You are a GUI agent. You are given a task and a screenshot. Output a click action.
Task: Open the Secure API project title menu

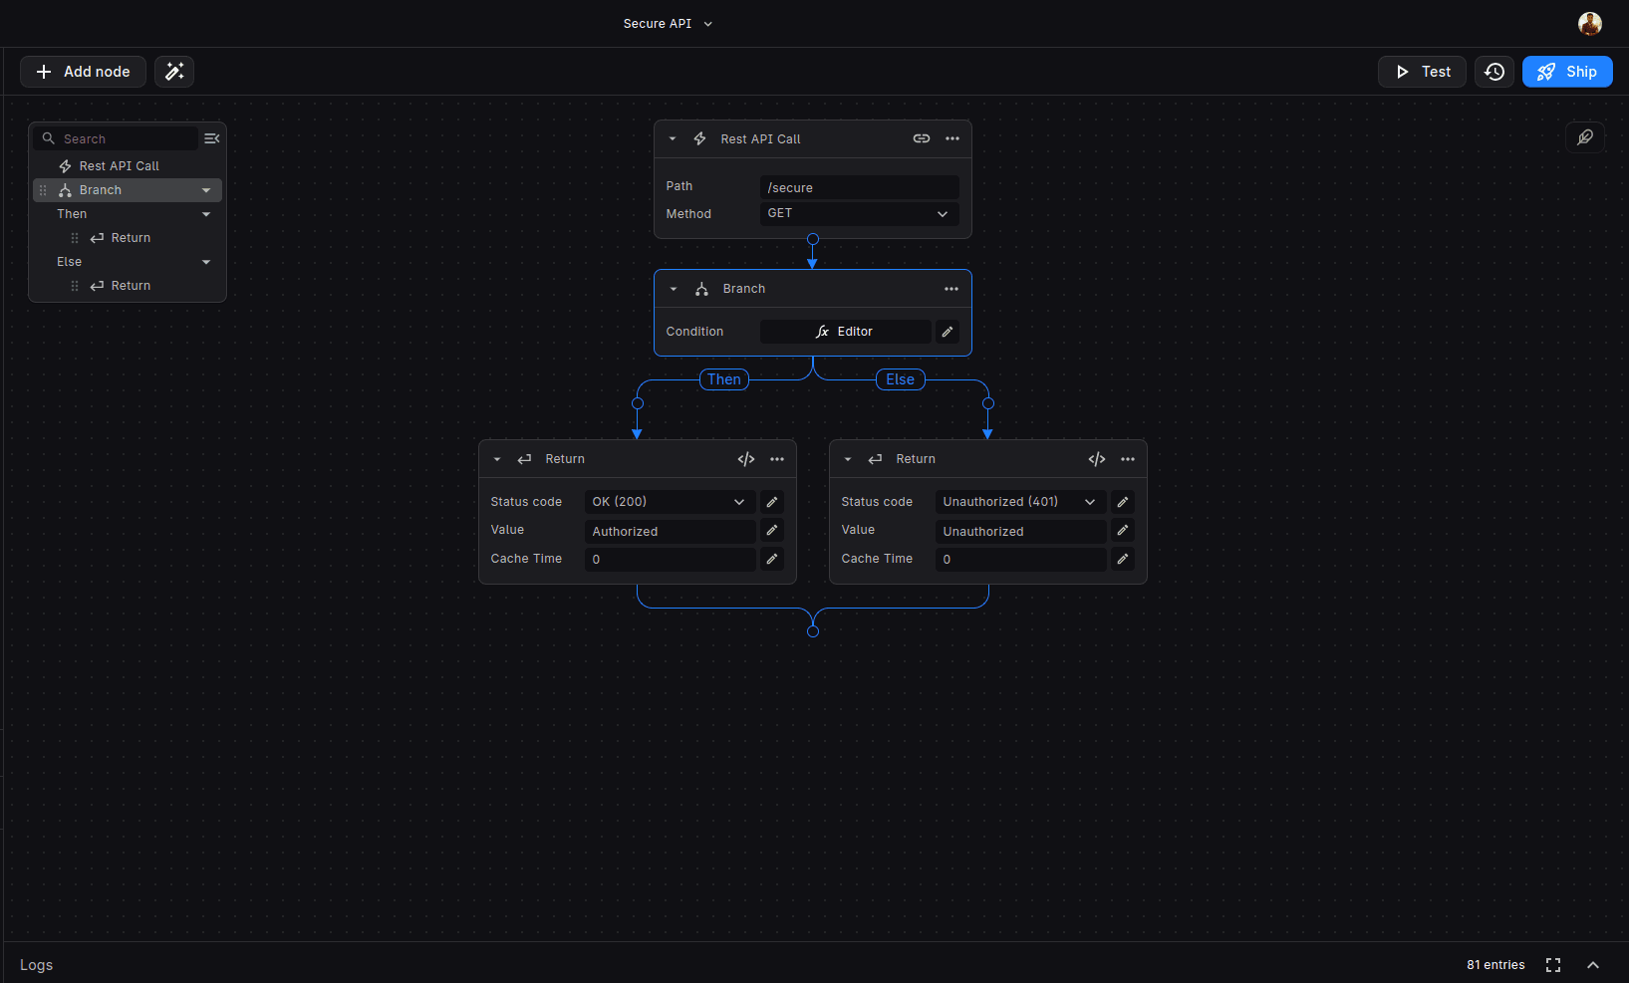(x=707, y=23)
